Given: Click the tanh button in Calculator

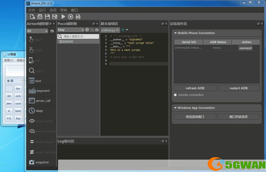Looking at the screenshot, I should [x=18, y=111].
